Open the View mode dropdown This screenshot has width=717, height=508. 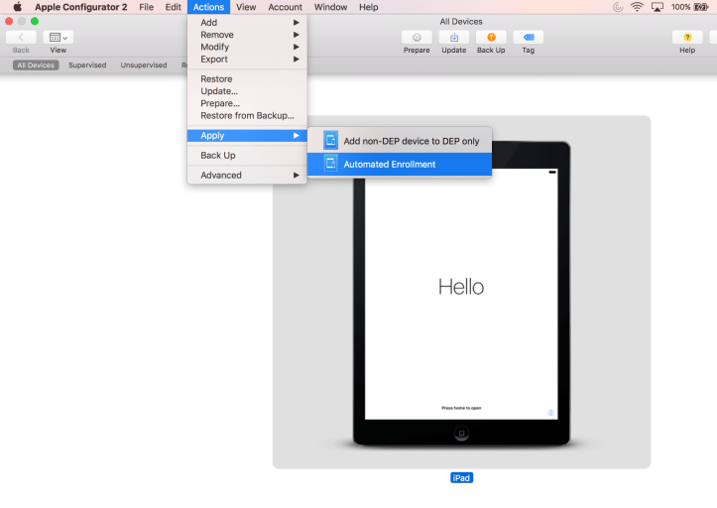point(59,38)
